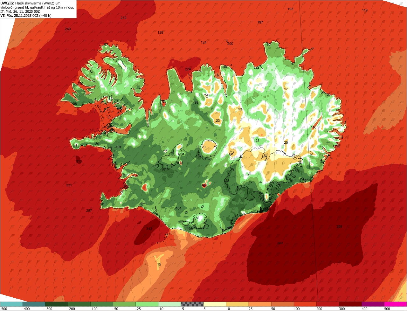Click the map value -141
This screenshot has width=407, height=311.
[163, 169]
